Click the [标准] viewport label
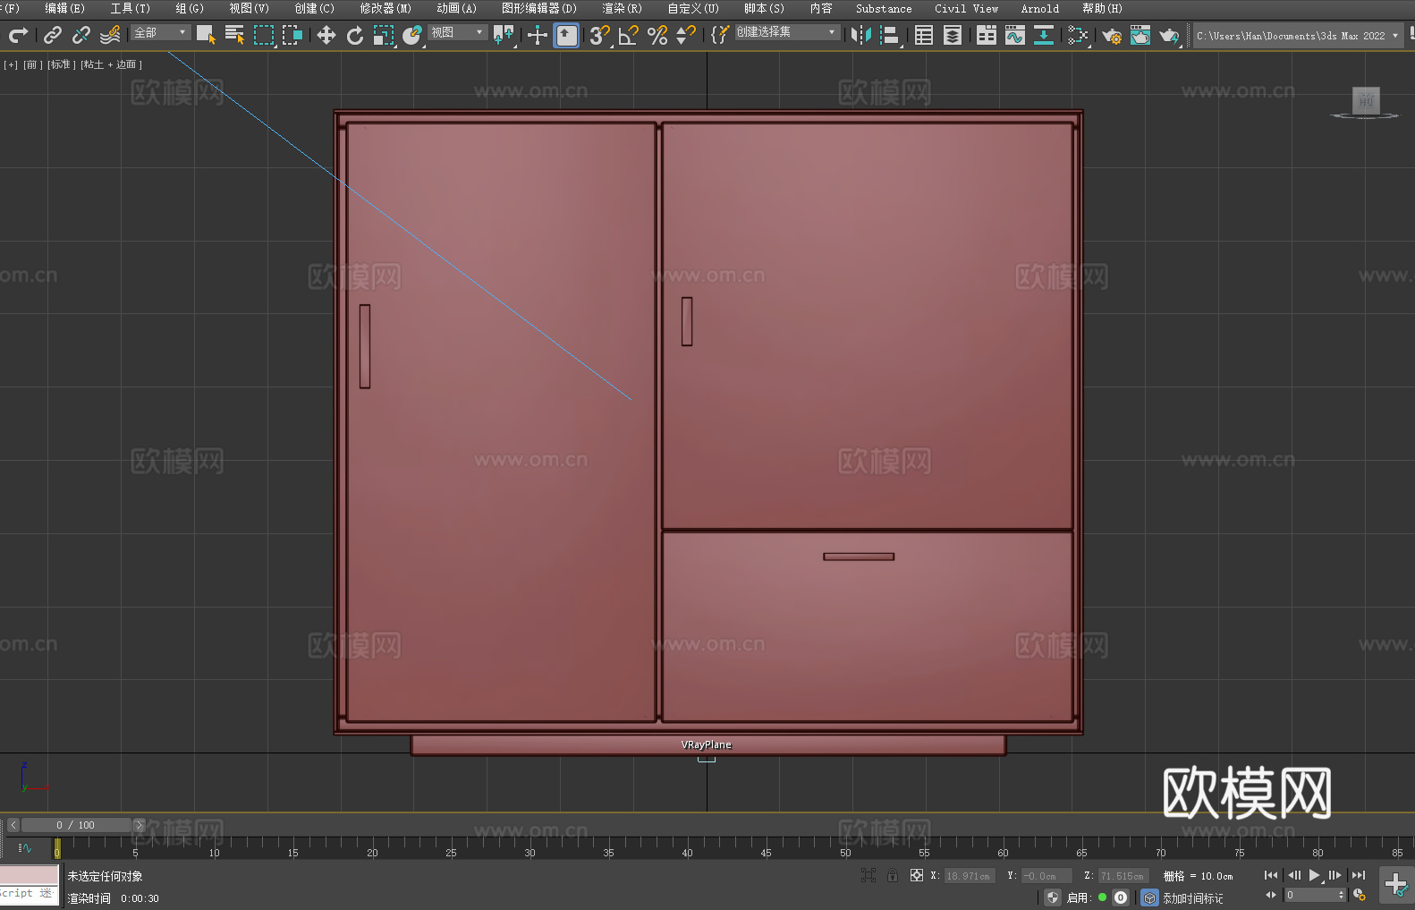The width and height of the screenshot is (1415, 910). [x=62, y=64]
